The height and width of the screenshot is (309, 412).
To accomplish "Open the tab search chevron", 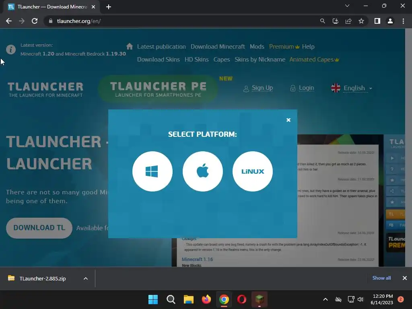I will point(347,6).
